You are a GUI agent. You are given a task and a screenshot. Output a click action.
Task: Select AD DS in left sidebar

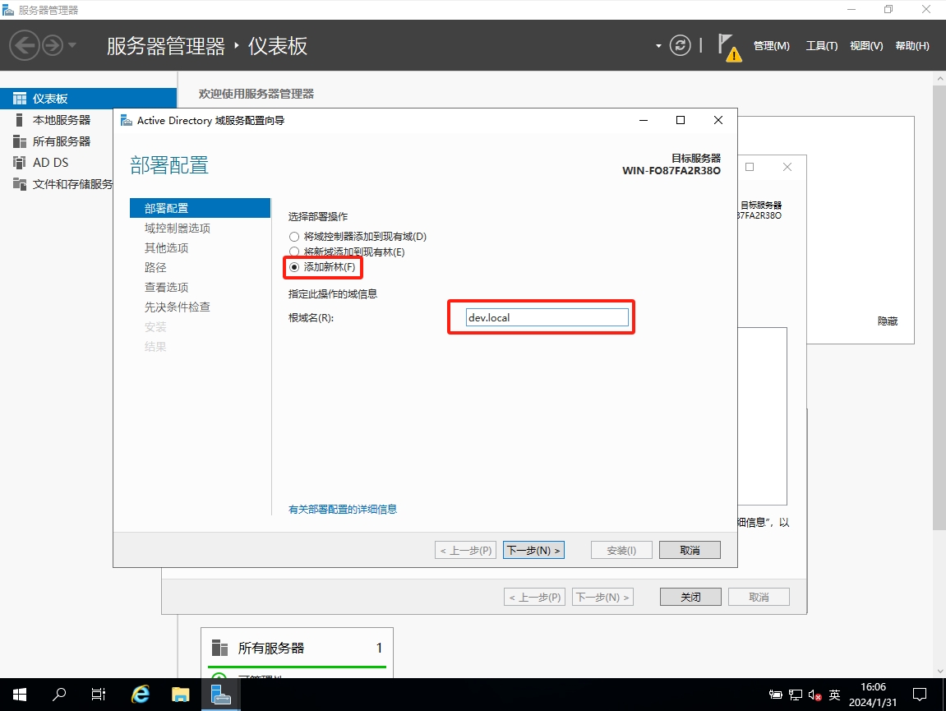(50, 163)
